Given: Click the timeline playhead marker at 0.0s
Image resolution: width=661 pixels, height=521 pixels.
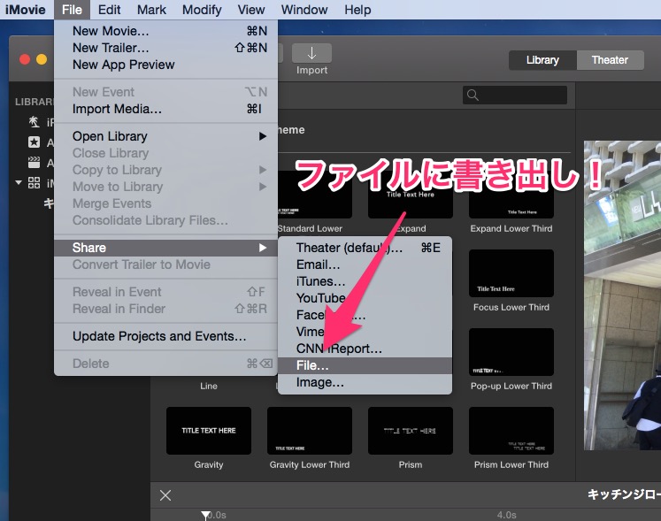Looking at the screenshot, I should coord(205,515).
